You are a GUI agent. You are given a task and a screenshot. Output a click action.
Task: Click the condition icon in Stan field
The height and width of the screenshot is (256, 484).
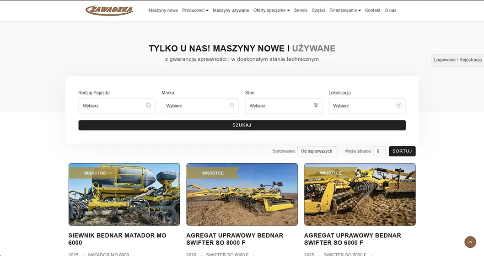click(316, 105)
